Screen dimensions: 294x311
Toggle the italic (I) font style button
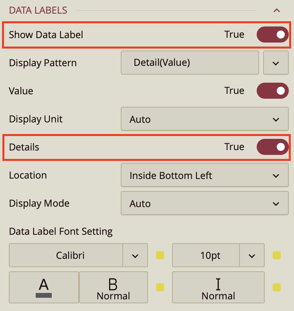(218, 287)
